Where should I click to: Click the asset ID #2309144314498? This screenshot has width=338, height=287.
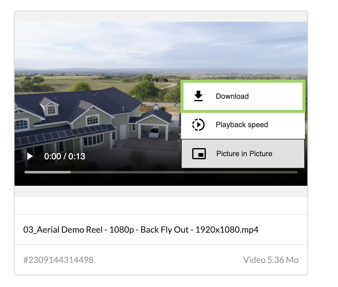coord(58,260)
